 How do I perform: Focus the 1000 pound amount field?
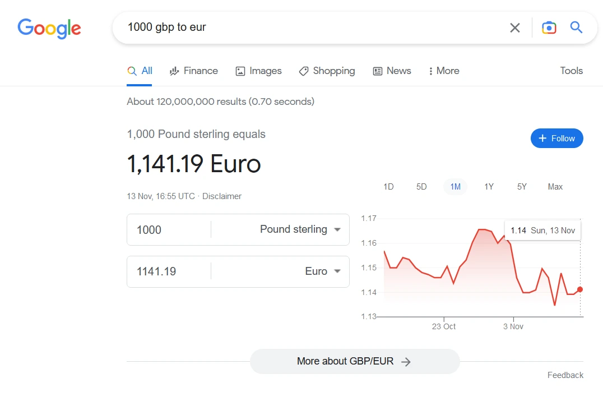(x=169, y=230)
